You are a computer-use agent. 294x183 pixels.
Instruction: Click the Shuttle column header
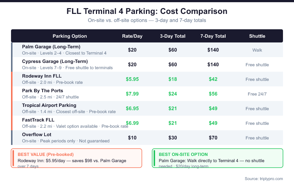pos(257,36)
